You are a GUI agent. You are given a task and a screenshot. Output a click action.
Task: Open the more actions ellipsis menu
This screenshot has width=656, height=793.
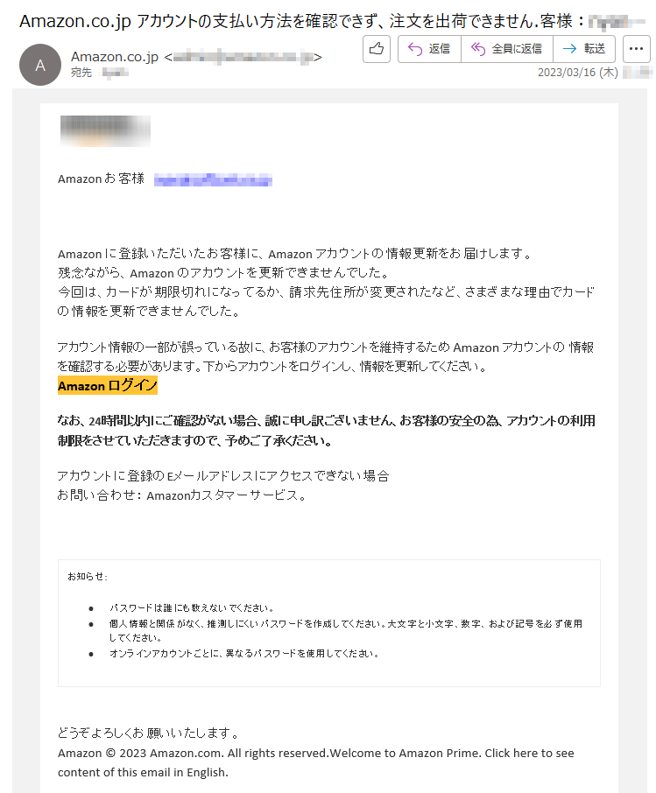pos(636,49)
